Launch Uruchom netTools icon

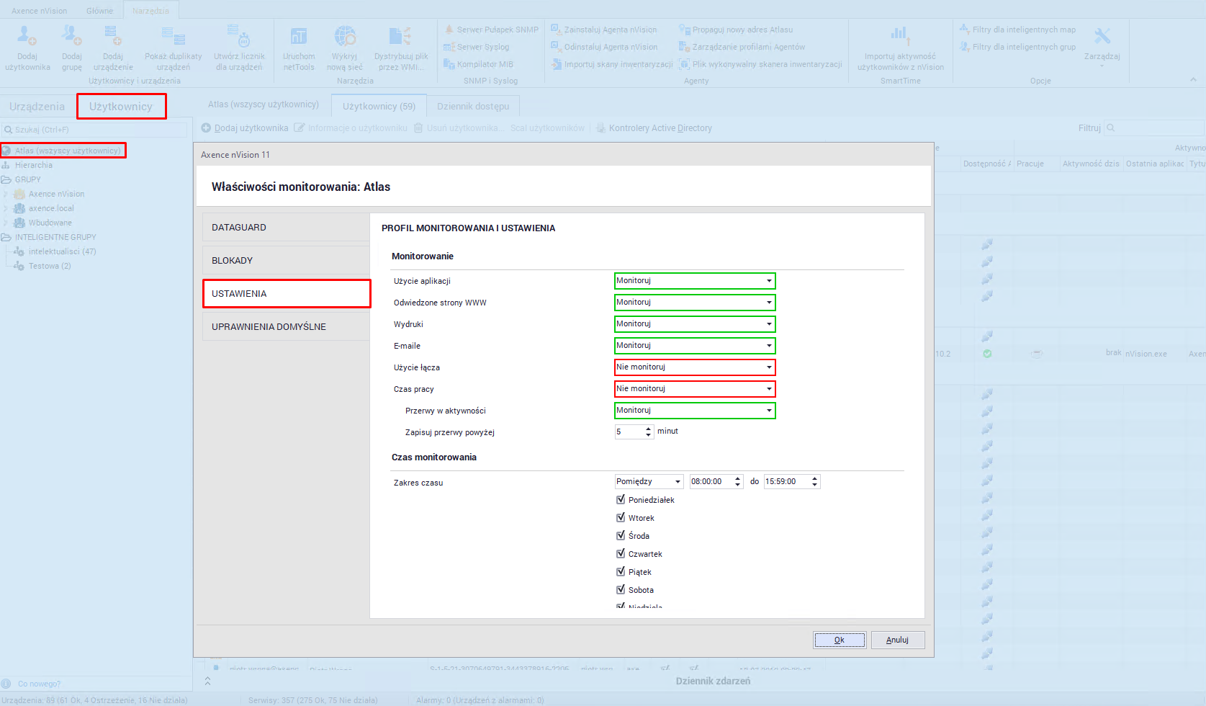coord(298,36)
